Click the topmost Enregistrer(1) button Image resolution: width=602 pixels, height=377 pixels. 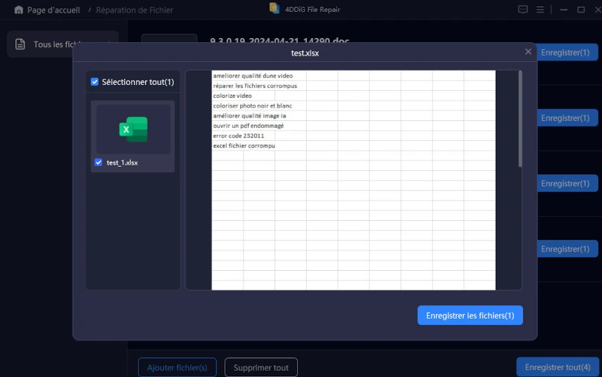click(566, 53)
